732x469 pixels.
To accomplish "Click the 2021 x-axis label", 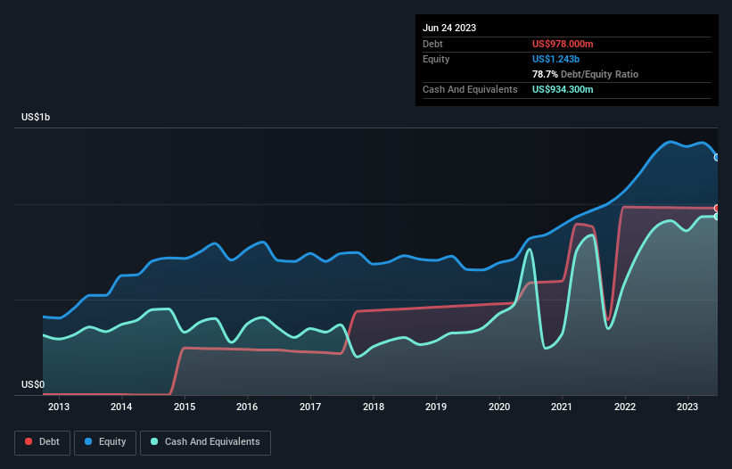I will [x=562, y=407].
